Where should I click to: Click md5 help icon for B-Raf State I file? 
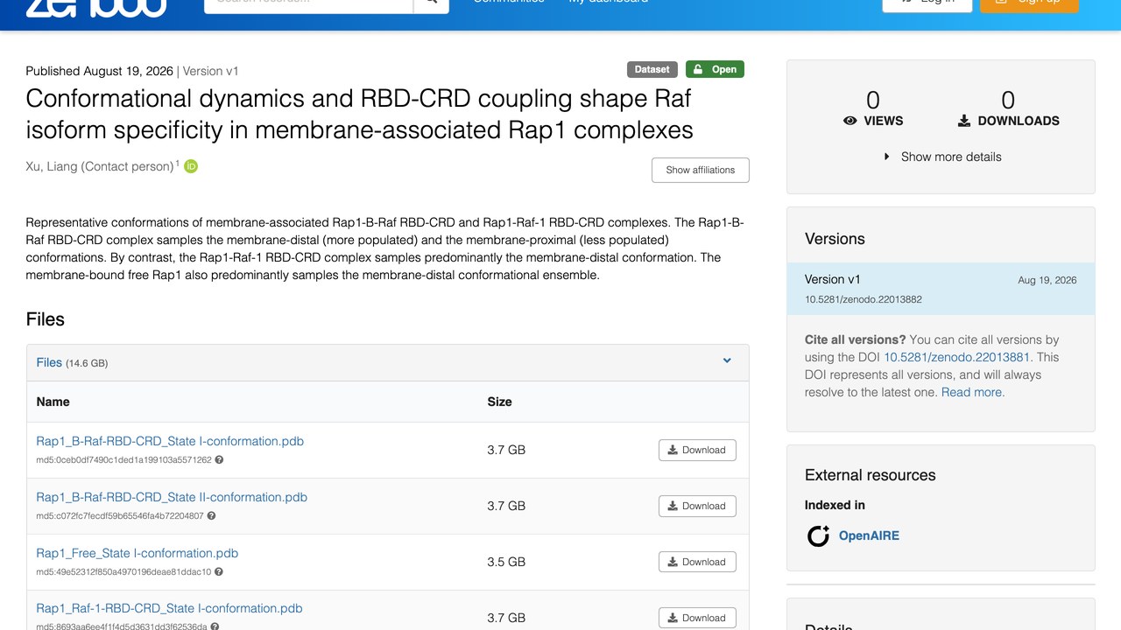coord(219,460)
